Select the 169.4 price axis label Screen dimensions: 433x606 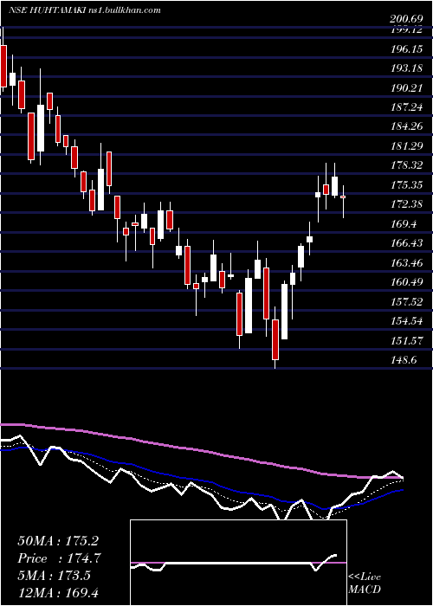(x=405, y=224)
